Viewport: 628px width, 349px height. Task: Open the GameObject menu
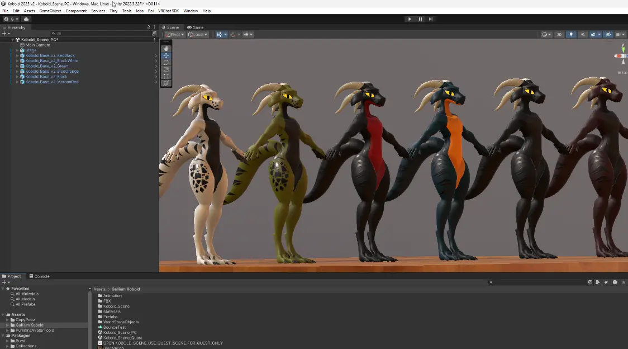pyautogui.click(x=50, y=11)
